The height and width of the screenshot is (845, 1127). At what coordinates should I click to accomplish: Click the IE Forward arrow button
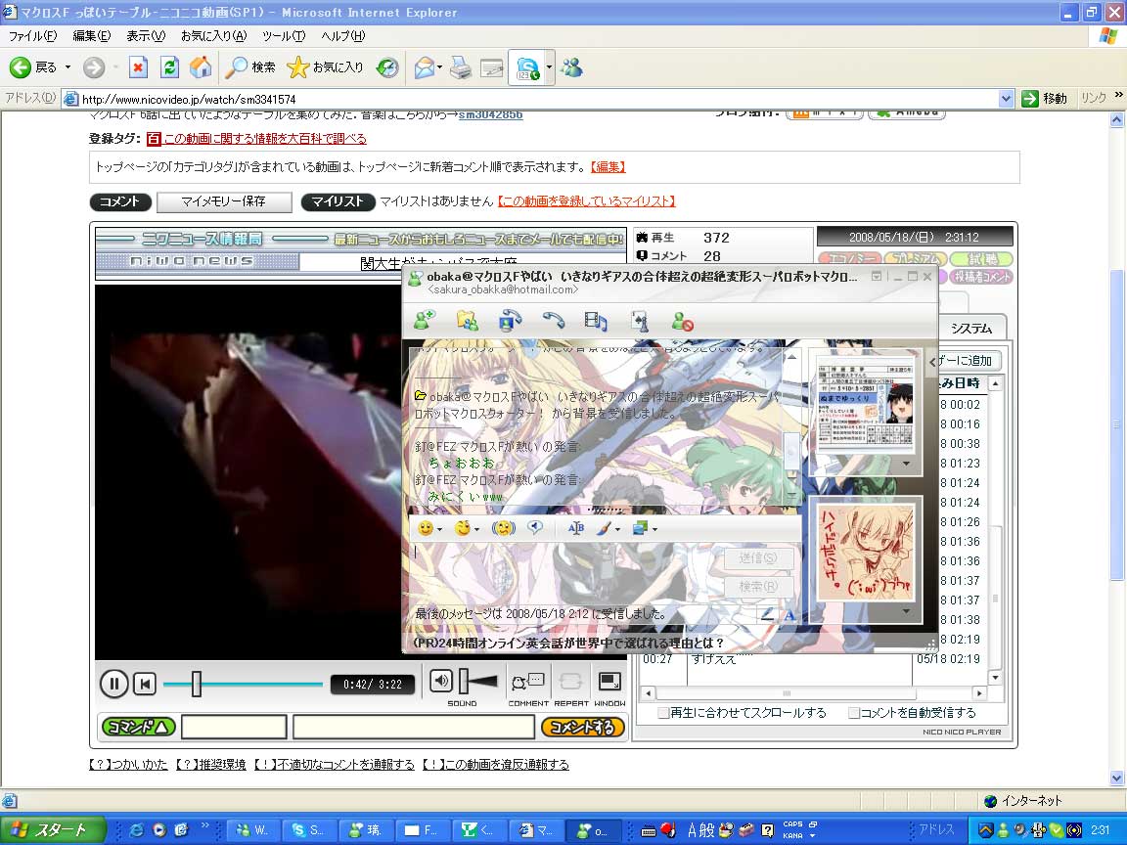tap(94, 67)
